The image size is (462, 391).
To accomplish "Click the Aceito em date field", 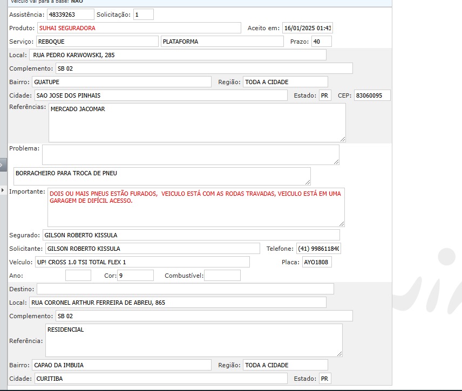I will coord(308,28).
